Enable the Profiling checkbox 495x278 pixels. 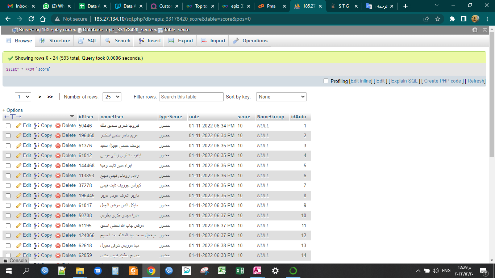[326, 81]
